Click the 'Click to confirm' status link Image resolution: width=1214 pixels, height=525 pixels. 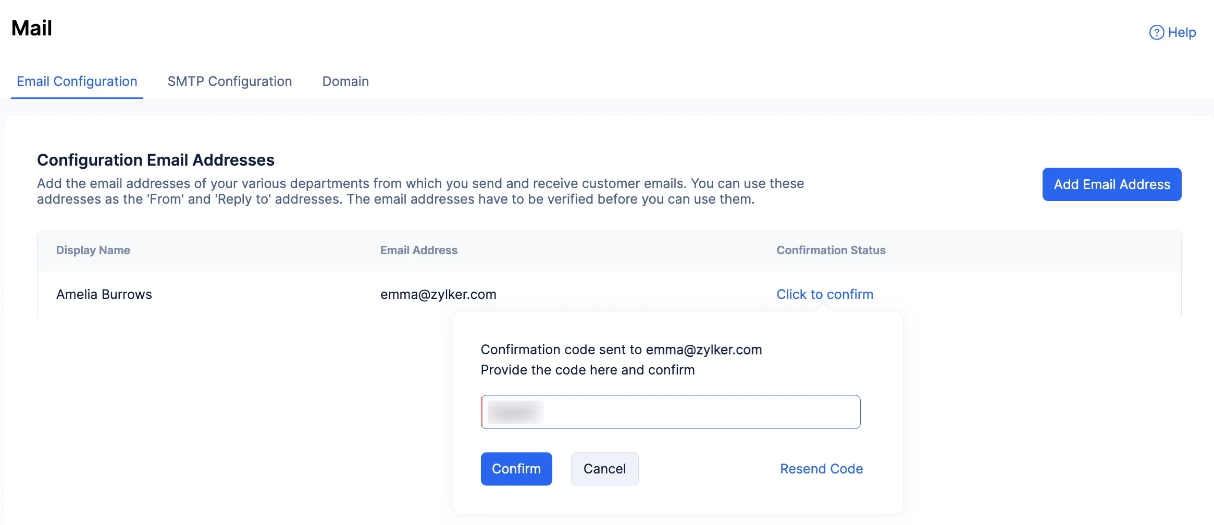click(825, 294)
